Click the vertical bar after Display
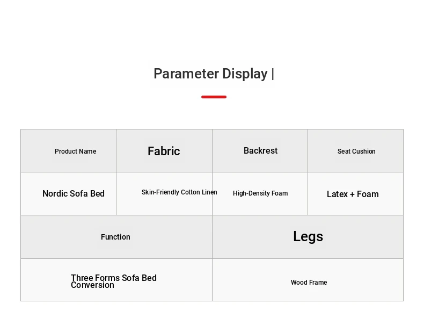 273,74
